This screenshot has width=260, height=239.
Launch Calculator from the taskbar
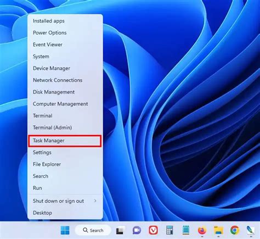169,230
